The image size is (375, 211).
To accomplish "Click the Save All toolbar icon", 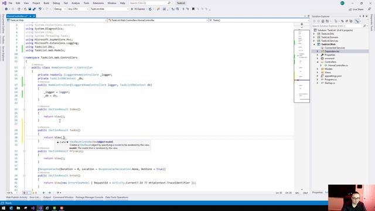I will pos(34,9).
